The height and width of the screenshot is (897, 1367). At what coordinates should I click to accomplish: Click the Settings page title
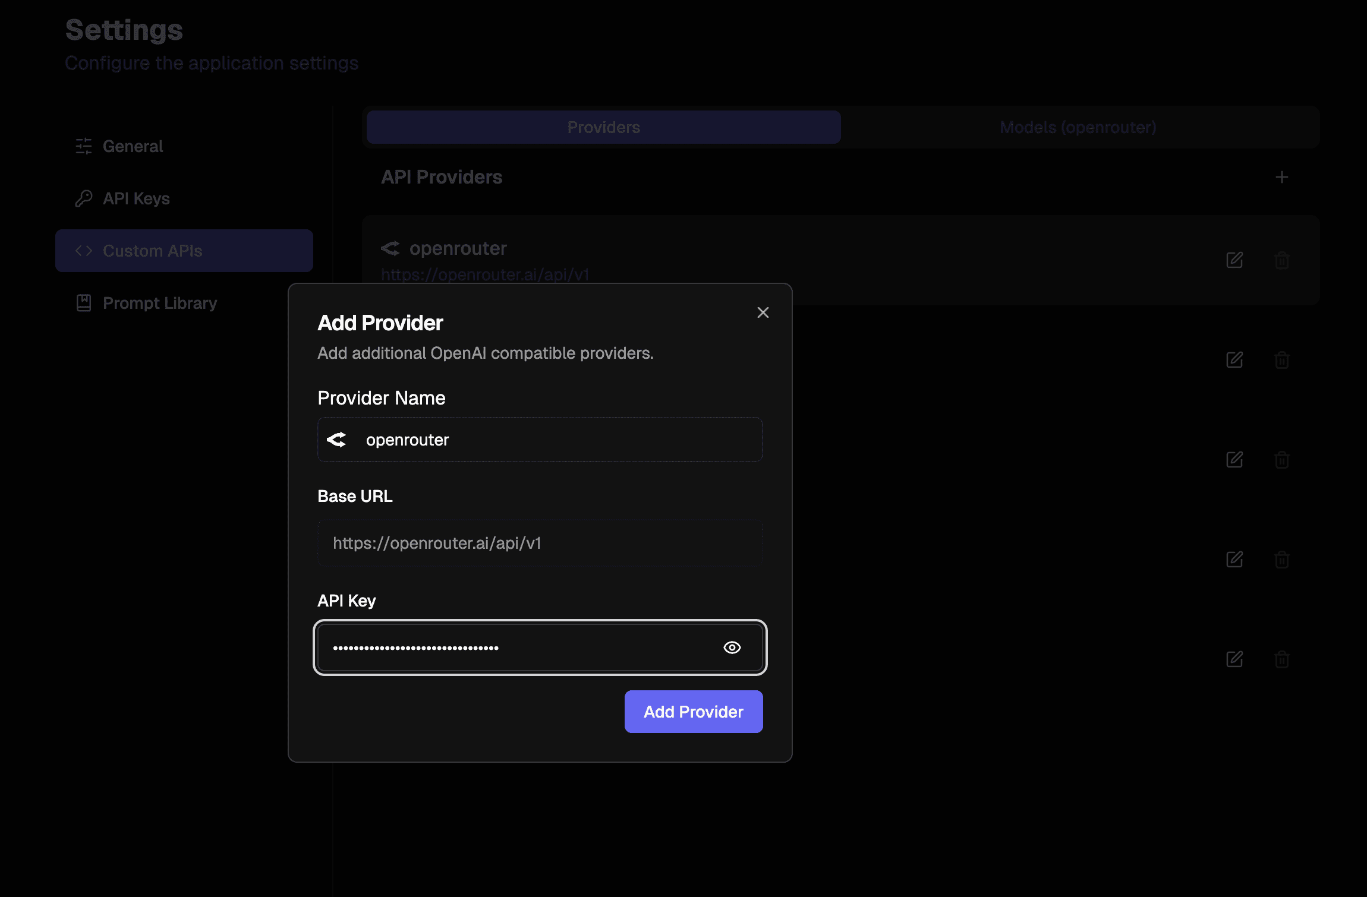[x=124, y=30]
